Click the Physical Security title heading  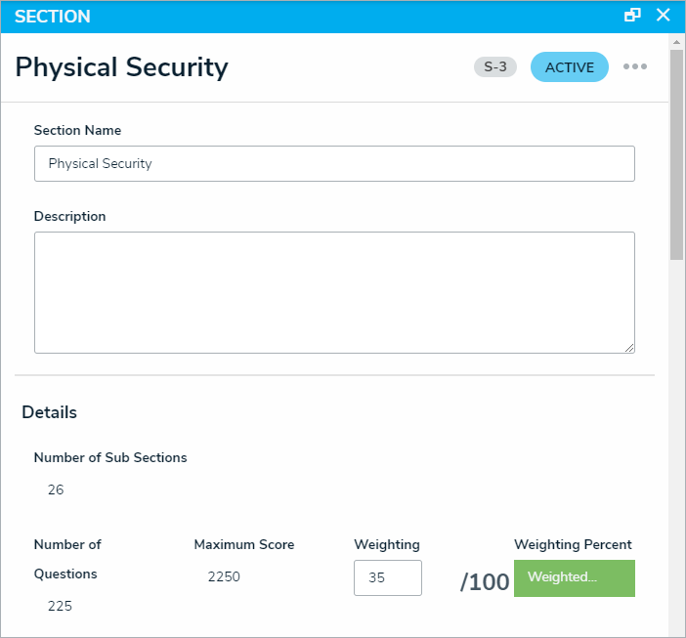(x=122, y=67)
